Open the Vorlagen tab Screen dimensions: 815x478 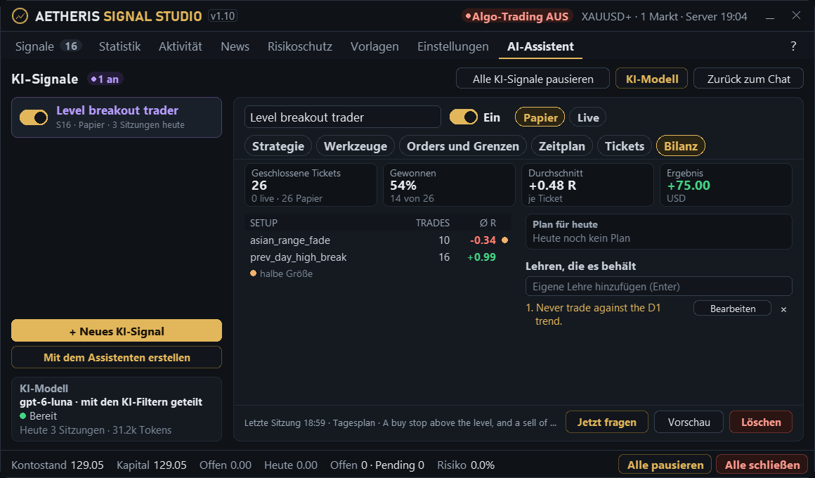coord(374,46)
